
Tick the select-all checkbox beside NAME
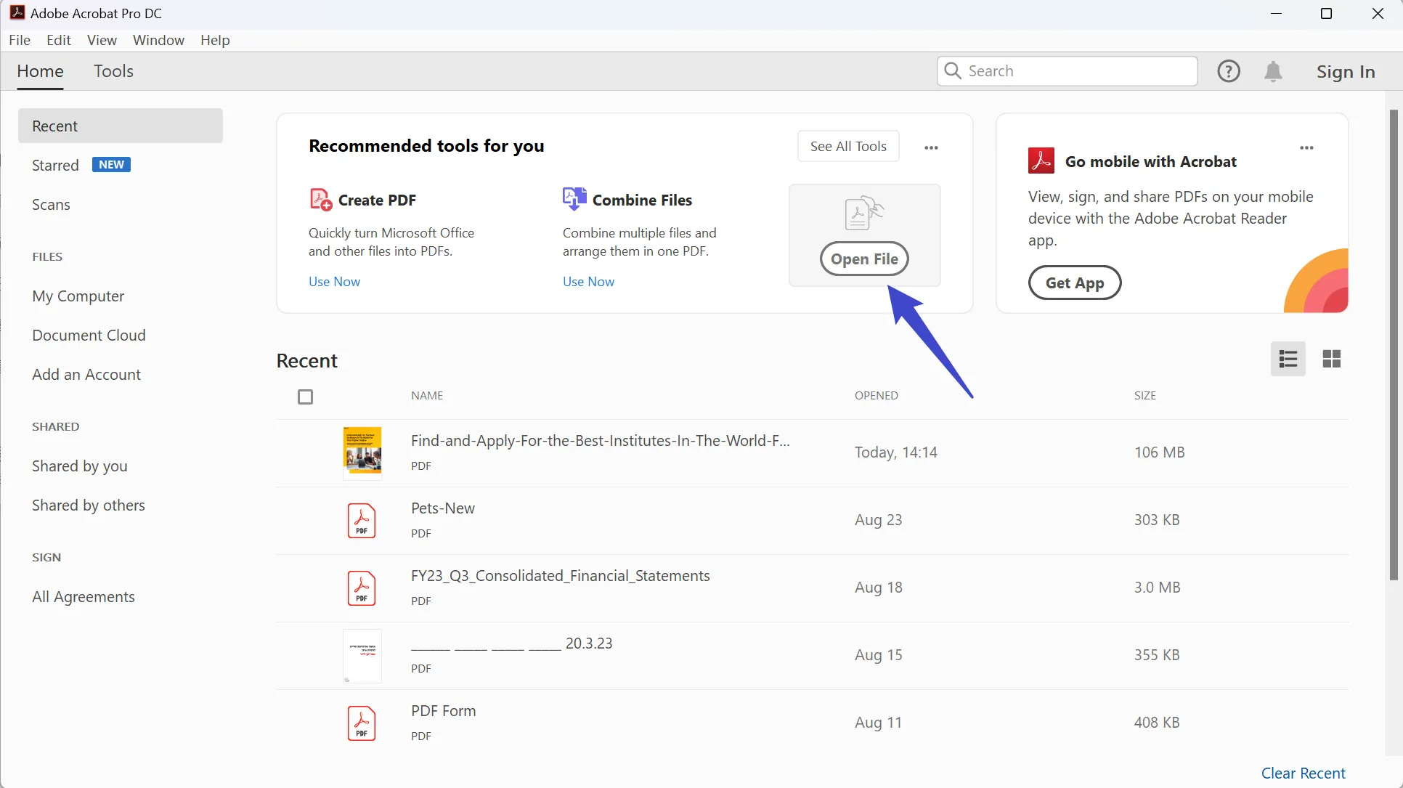305,397
